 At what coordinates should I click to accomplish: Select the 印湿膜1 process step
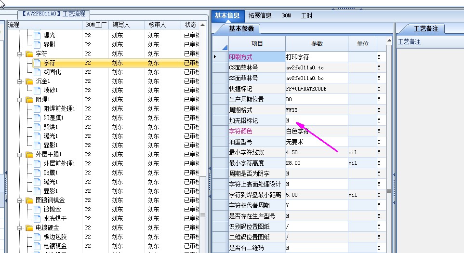coord(53,118)
